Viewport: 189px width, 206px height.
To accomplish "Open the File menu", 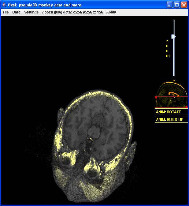I will pos(6,12).
